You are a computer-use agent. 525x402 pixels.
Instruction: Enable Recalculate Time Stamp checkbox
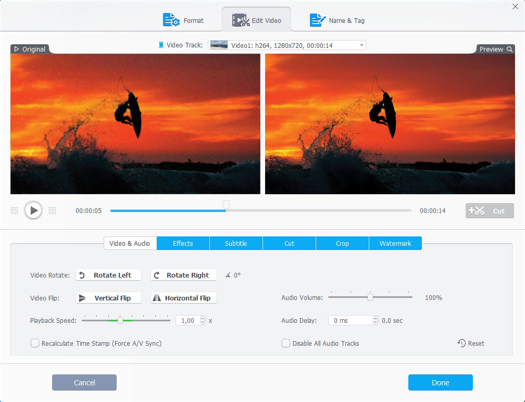tap(35, 343)
